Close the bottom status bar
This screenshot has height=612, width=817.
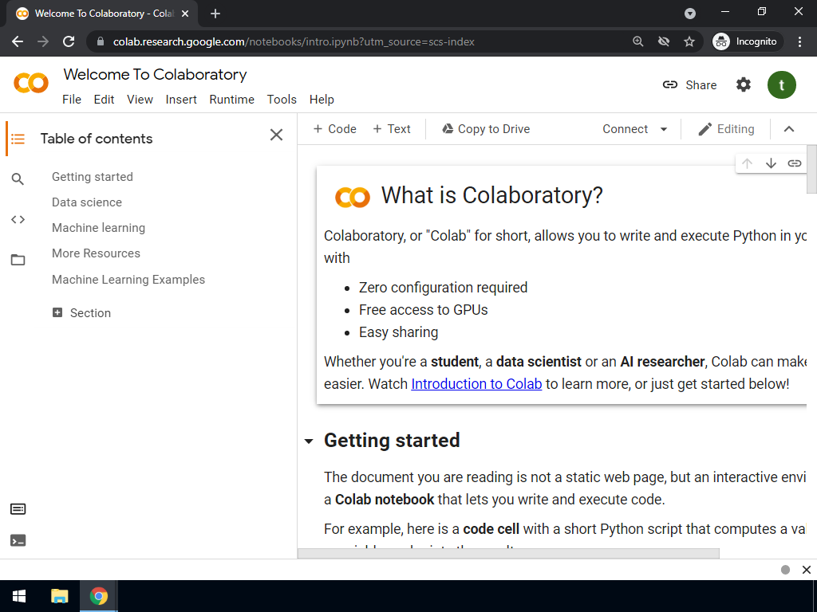(x=807, y=570)
